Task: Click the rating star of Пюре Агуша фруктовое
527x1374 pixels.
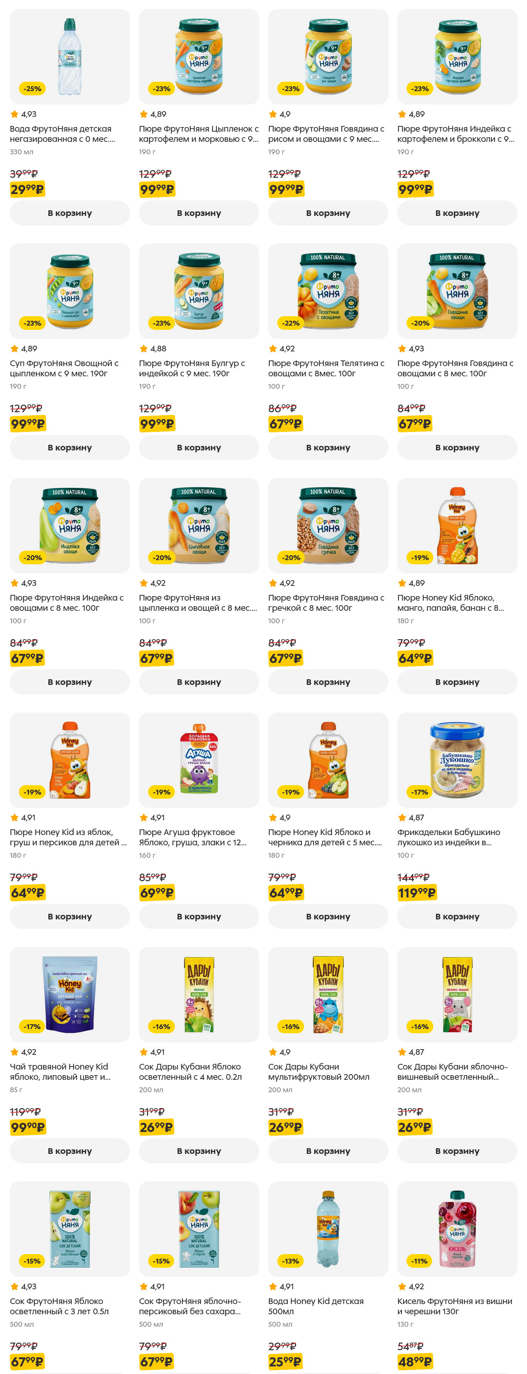Action: 144,818
